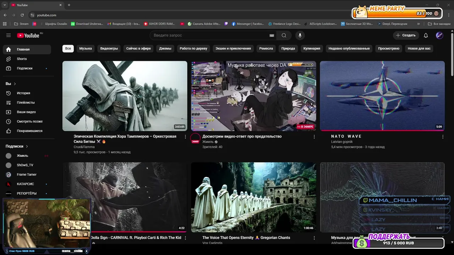Open more options for Эпическая Компиляция video
Screen dimensions: 454x255
click(x=185, y=137)
